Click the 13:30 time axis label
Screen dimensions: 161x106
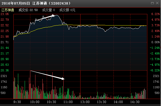pyautogui.click(x=101, y=102)
